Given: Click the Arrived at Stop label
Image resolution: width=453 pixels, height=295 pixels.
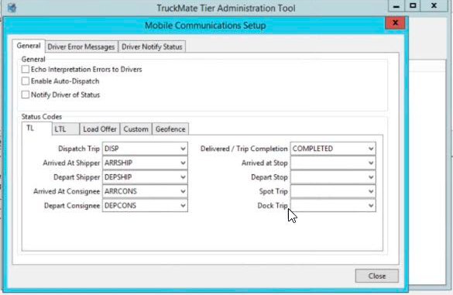Looking at the screenshot, I should point(265,163).
